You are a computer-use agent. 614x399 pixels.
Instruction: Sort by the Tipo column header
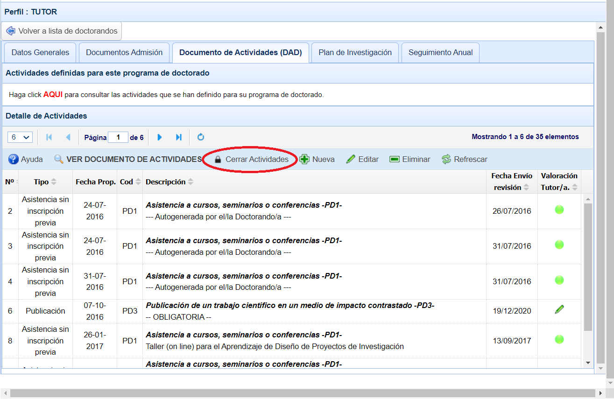[45, 182]
